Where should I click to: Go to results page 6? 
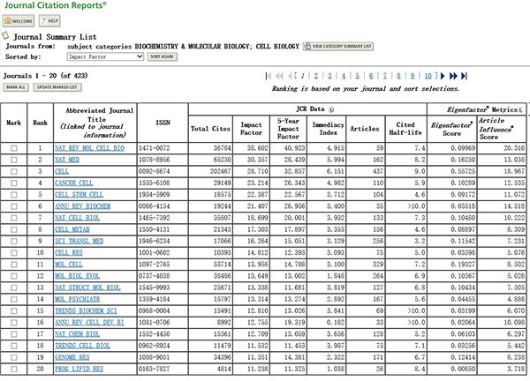pos(371,76)
